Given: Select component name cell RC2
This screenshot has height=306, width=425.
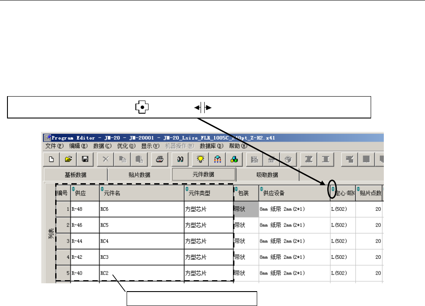Looking at the screenshot, I should 142,273.
